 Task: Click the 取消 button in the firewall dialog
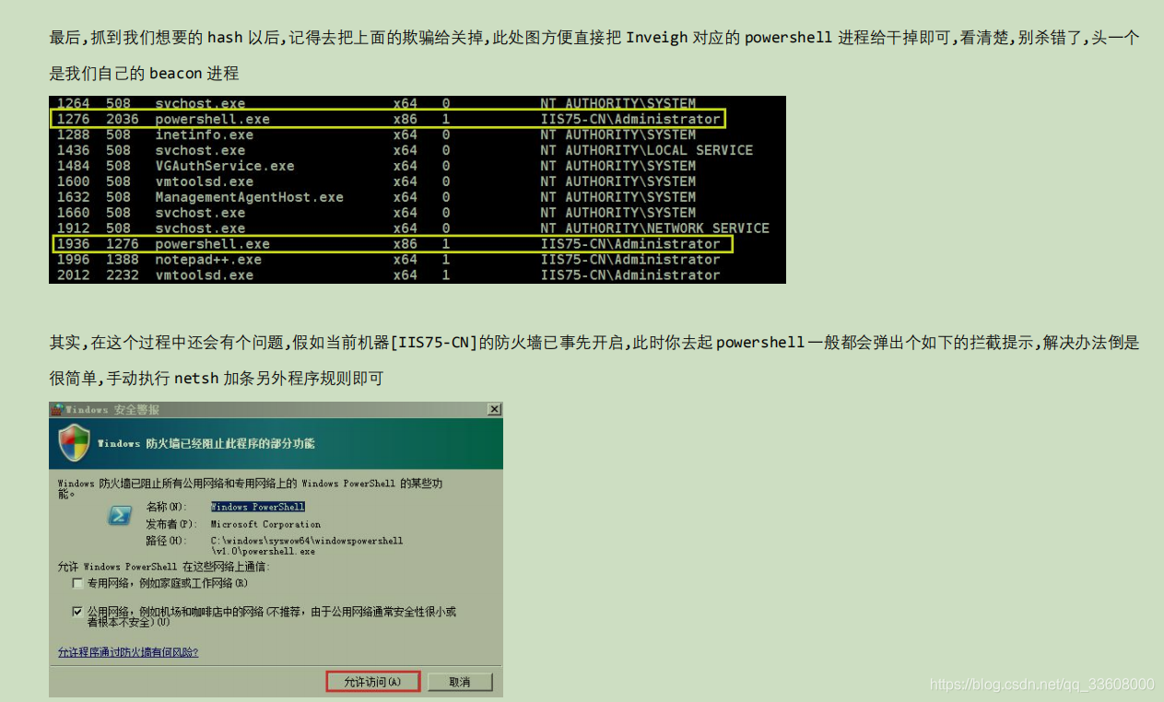pos(459,682)
